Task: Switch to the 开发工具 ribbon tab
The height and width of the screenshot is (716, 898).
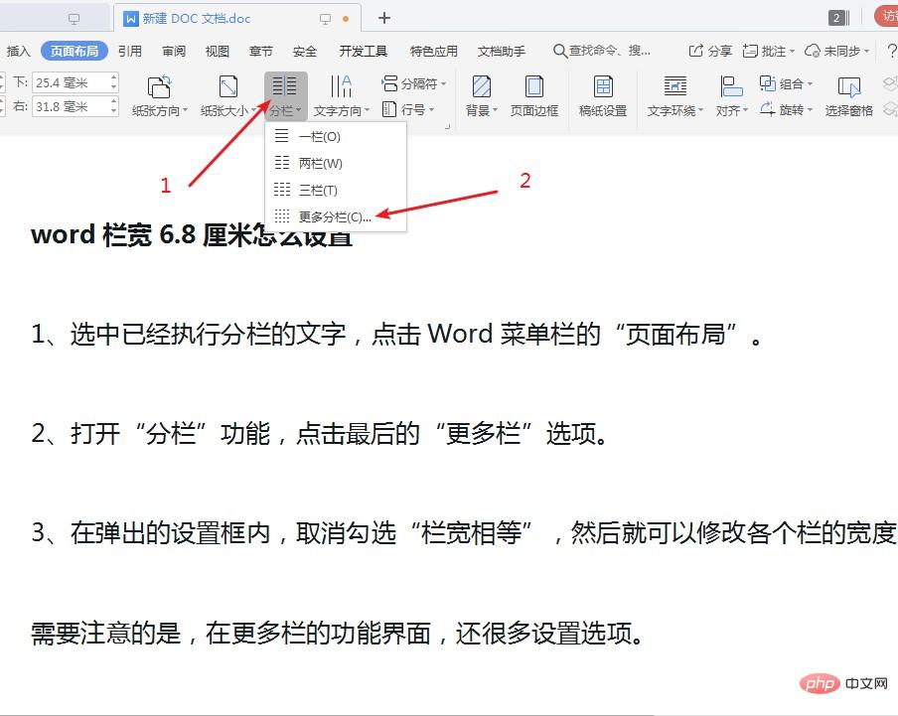Action: [364, 52]
